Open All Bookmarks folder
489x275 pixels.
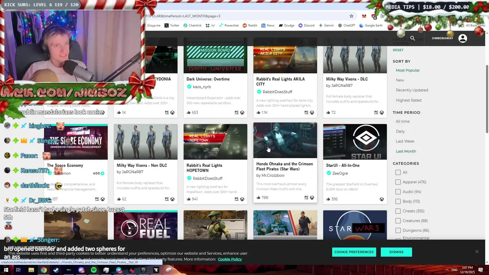pos(473,26)
